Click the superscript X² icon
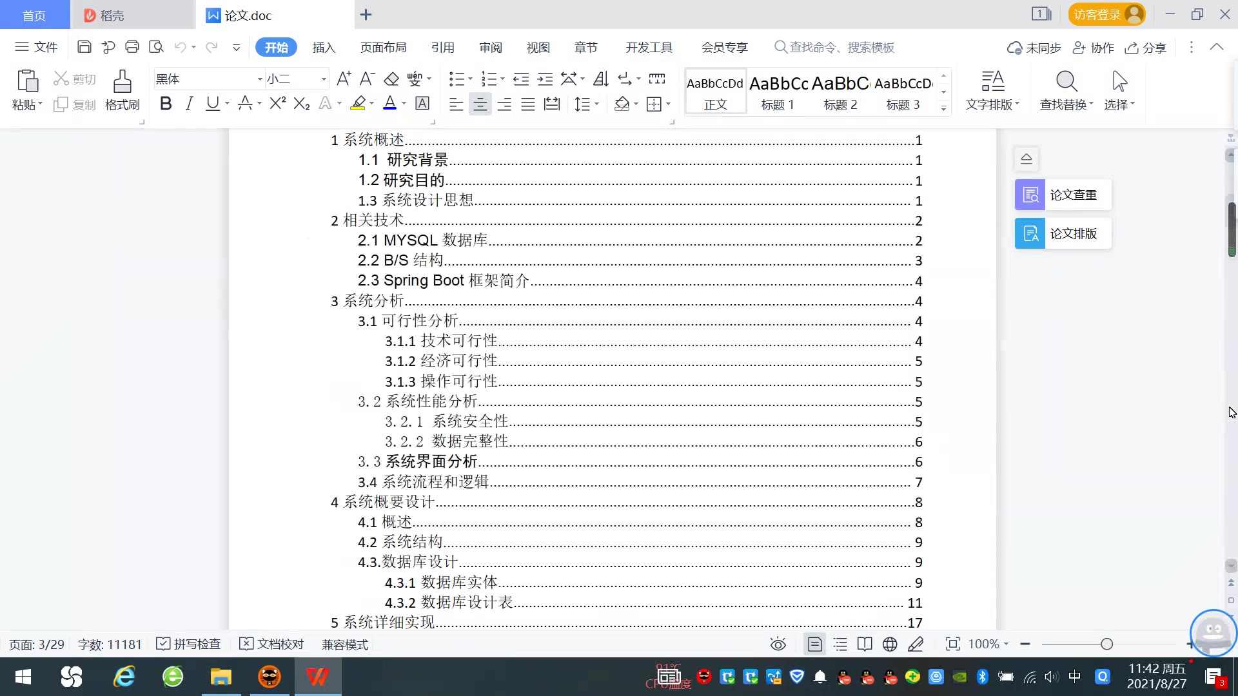This screenshot has height=696, width=1238. tap(277, 104)
